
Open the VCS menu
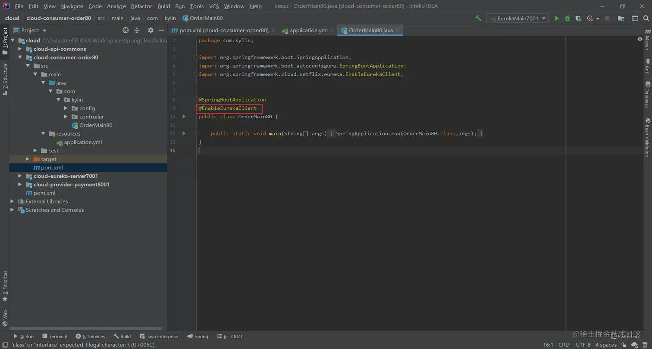coord(214,6)
